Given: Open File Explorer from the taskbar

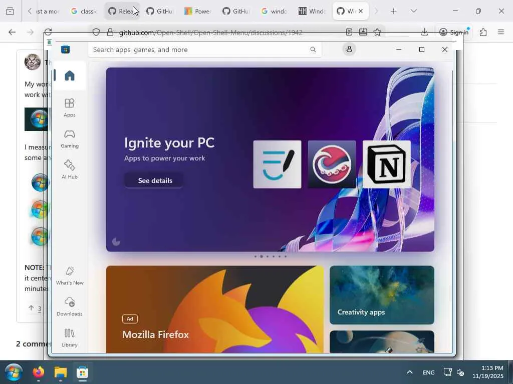Looking at the screenshot, I should pyautogui.click(x=61, y=372).
